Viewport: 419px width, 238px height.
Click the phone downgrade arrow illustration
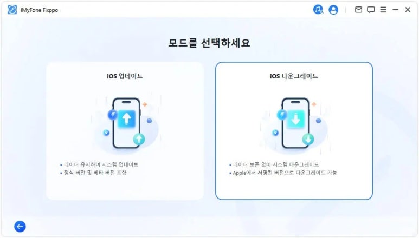294,123
